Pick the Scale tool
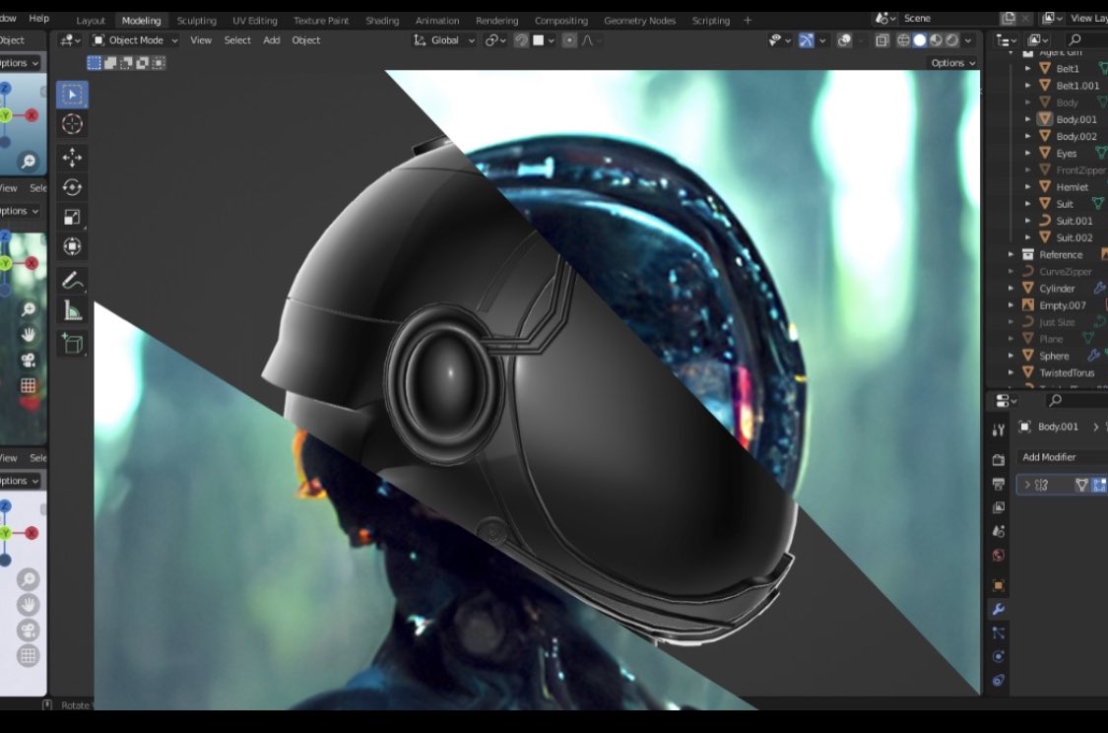The image size is (1108, 733). (72, 217)
